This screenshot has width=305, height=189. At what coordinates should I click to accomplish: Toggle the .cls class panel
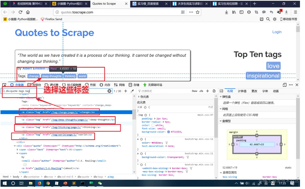tap(201, 91)
